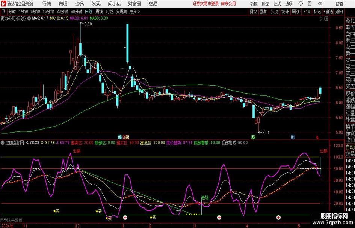Click the 叠加 overlay button
This screenshot has height=228, width=355.
(x=264, y=12)
